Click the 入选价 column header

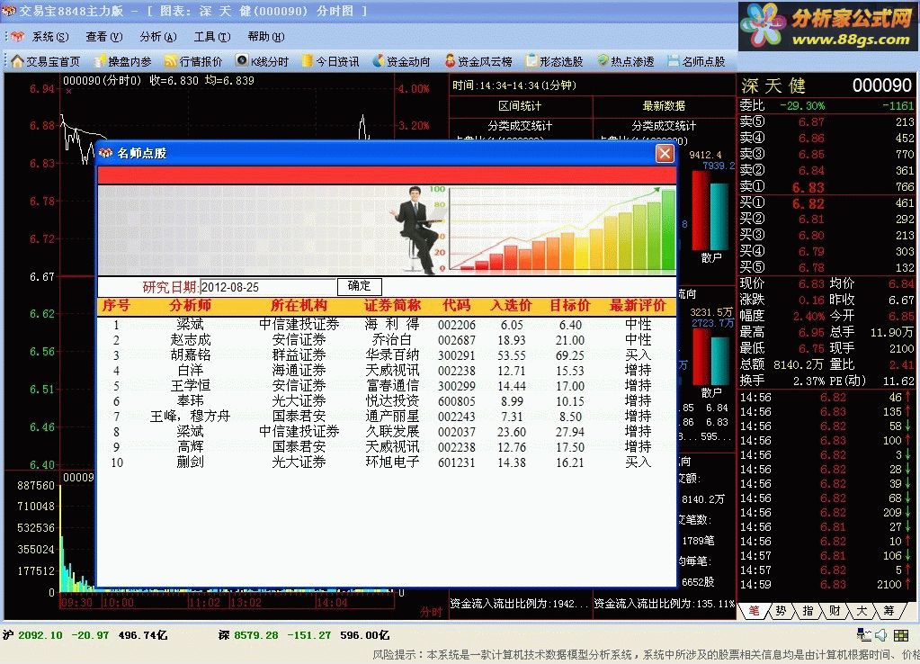pyautogui.click(x=512, y=306)
